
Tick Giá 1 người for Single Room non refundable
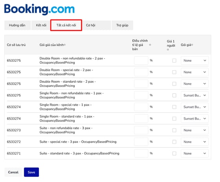pyautogui.click(x=174, y=95)
